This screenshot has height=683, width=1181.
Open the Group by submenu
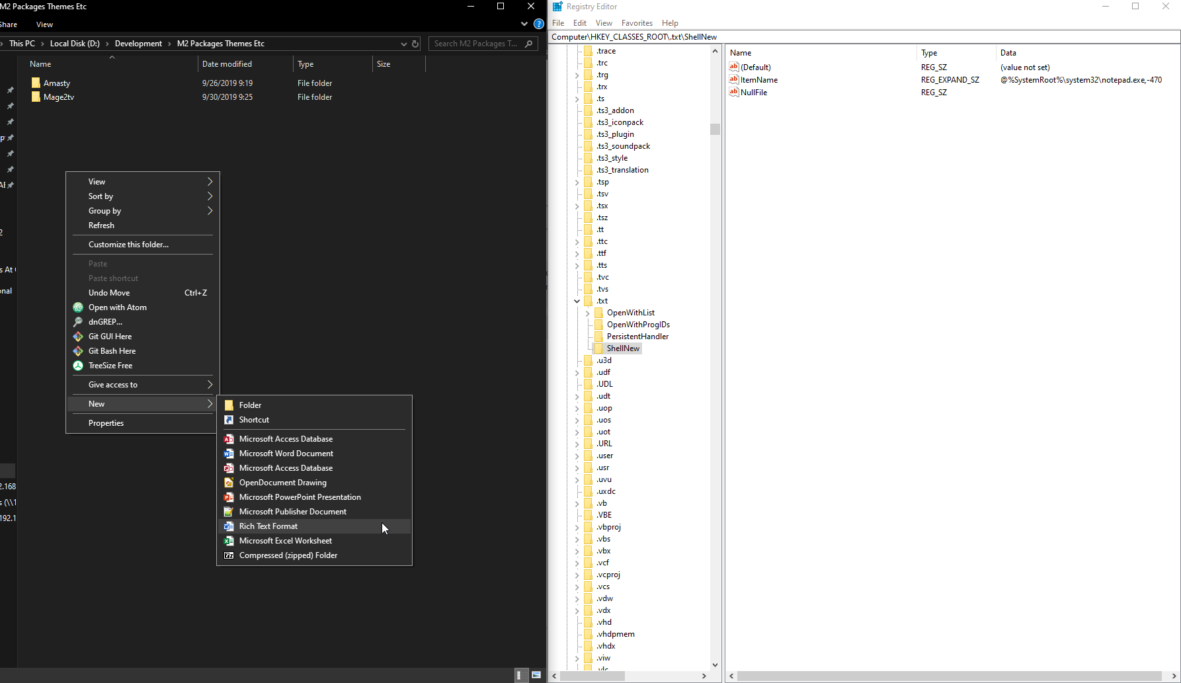[143, 211]
